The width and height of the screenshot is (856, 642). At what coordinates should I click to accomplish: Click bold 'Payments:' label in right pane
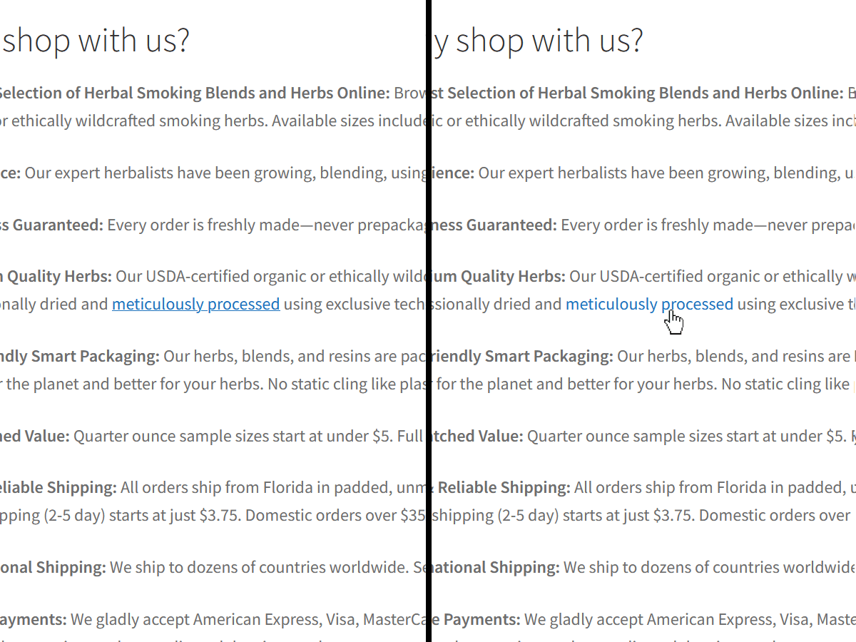point(481,618)
